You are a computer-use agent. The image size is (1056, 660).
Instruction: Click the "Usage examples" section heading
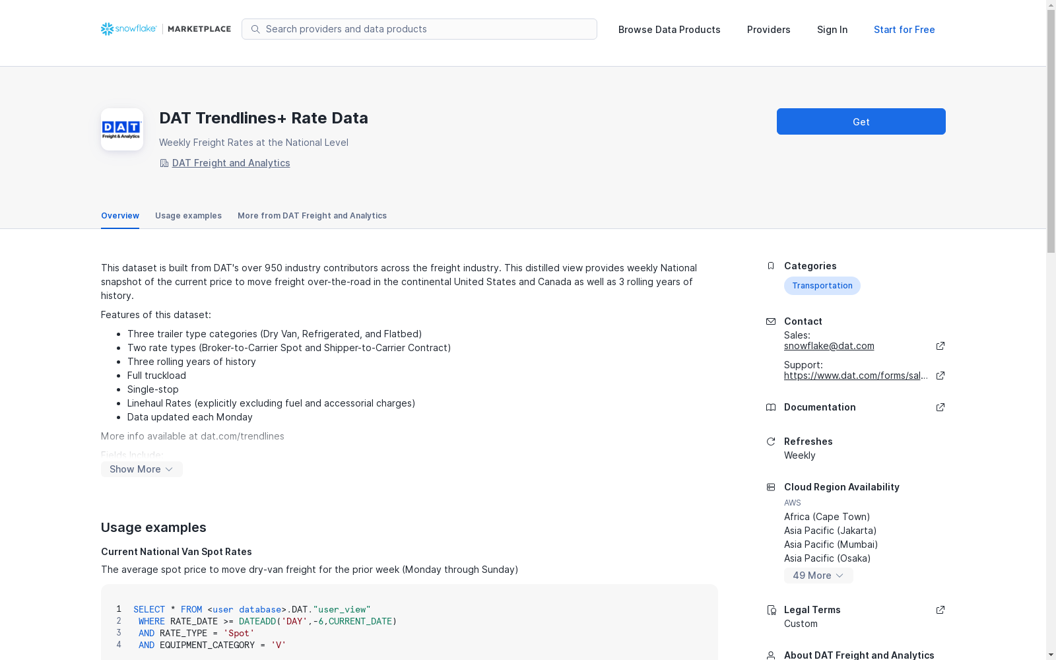pos(154,527)
